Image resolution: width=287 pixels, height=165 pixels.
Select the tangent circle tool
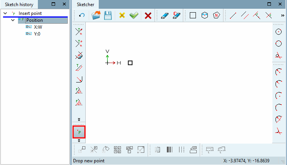(x=279, y=55)
